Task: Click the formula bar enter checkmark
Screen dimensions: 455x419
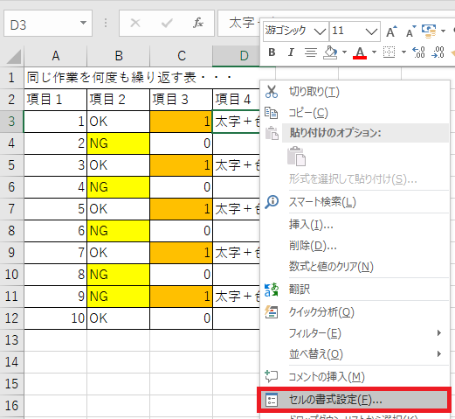Action: (x=167, y=23)
